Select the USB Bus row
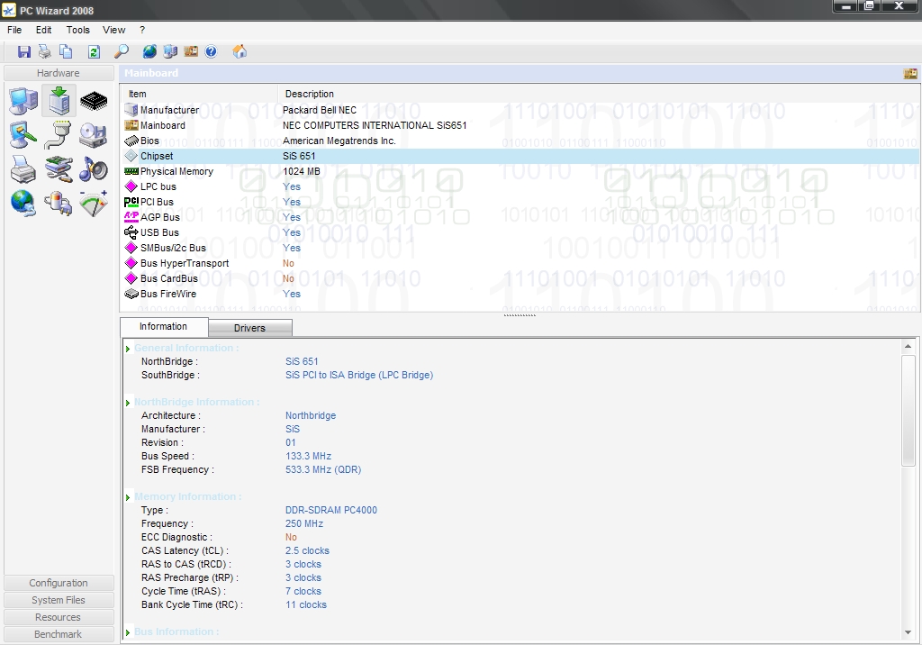 (520, 232)
